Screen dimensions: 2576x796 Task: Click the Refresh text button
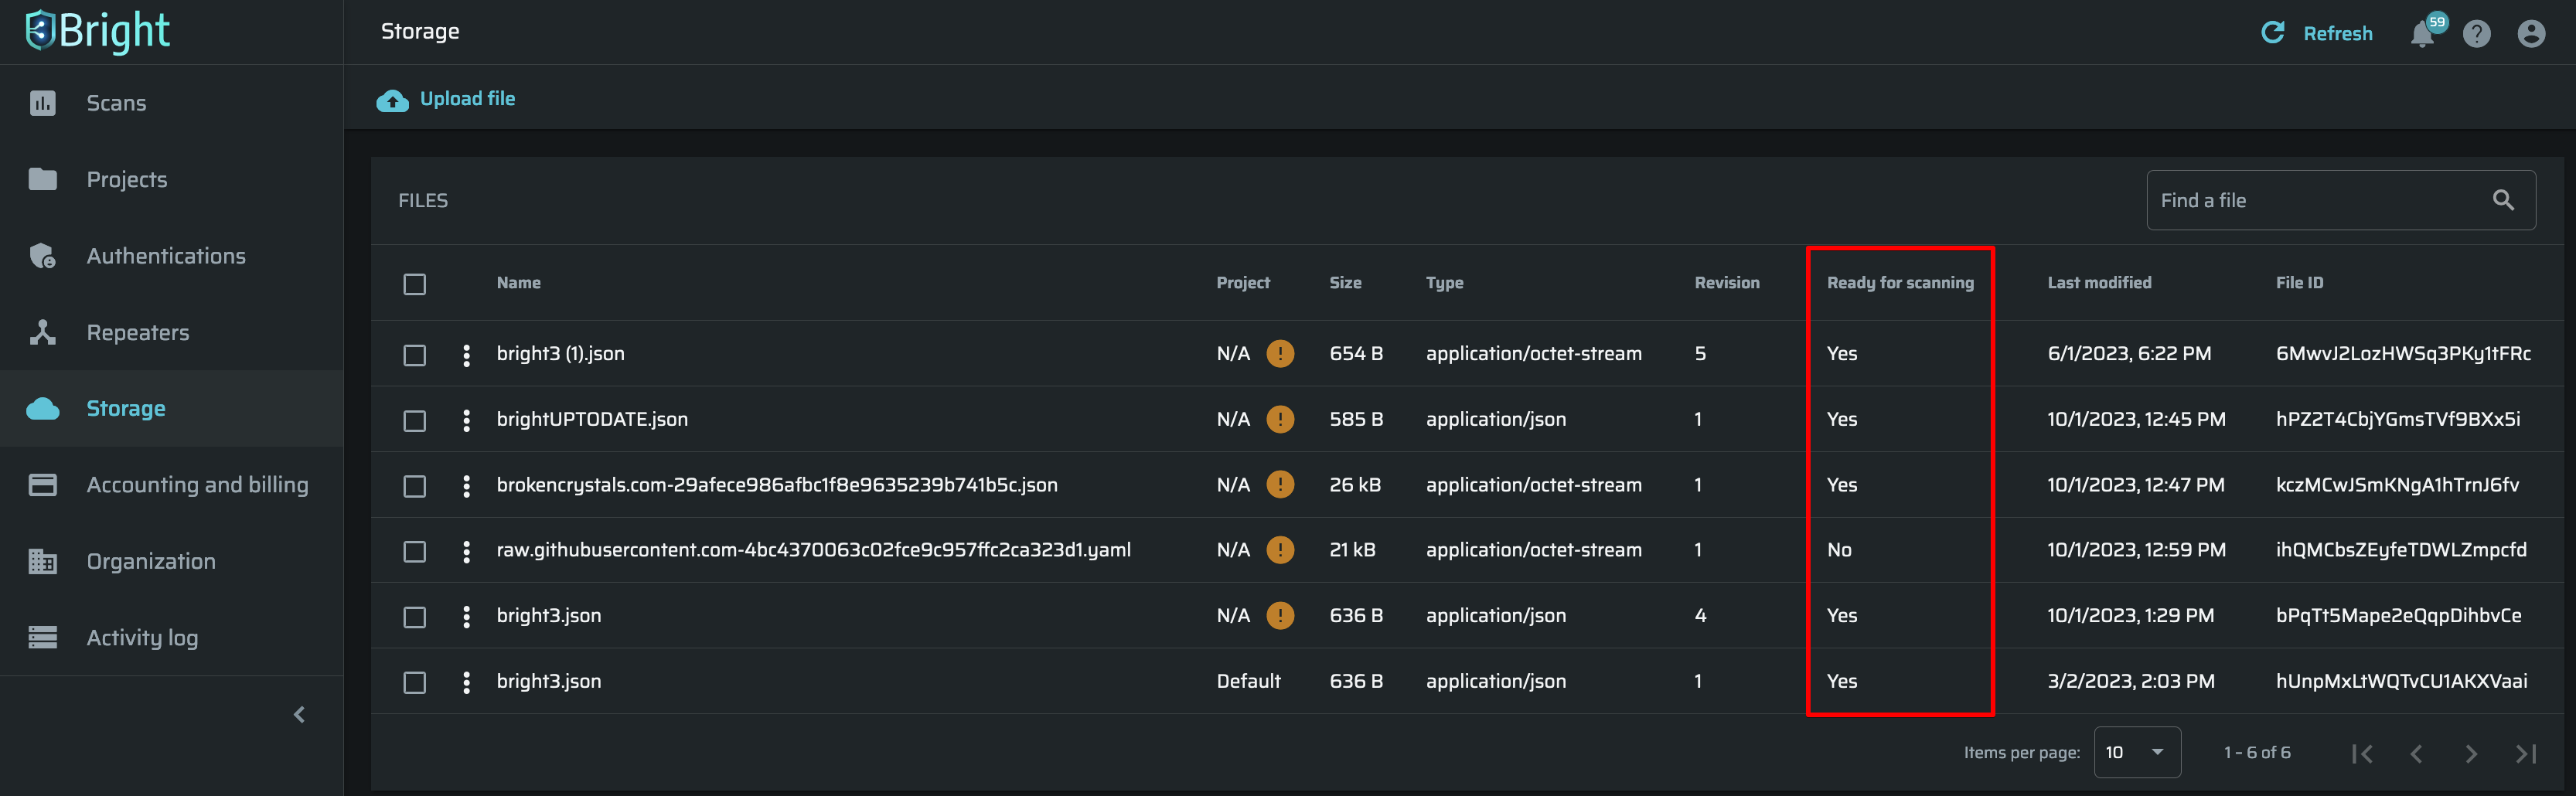[2338, 34]
